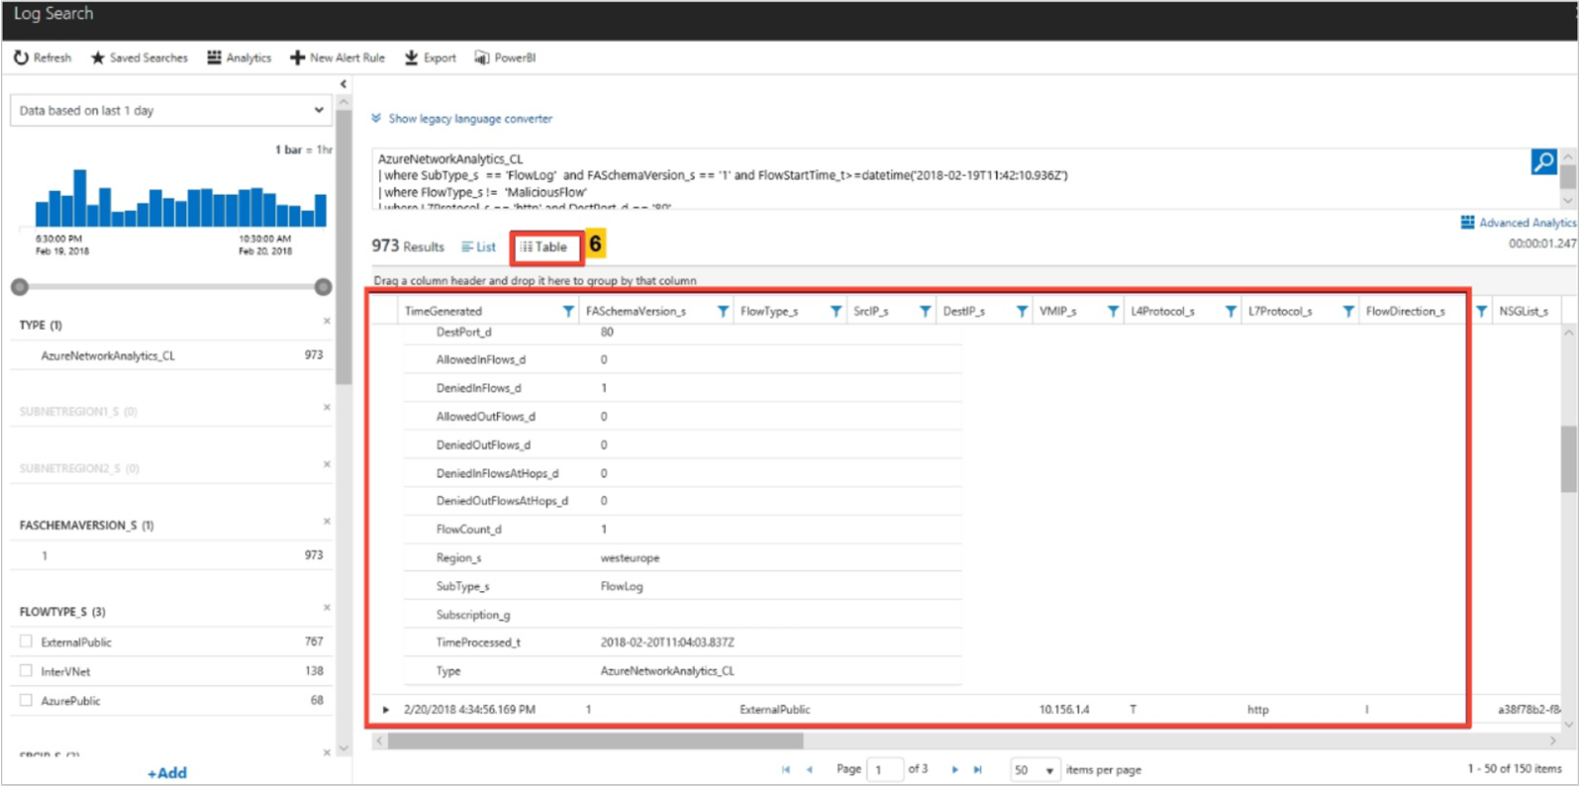Viewport: 1580px width, 786px height.
Task: Filter the DestIP_s column
Action: (x=1022, y=311)
